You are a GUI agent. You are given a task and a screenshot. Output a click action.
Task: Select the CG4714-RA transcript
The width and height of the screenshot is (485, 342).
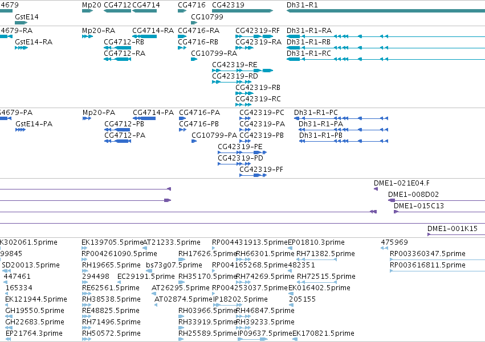pos(153,31)
